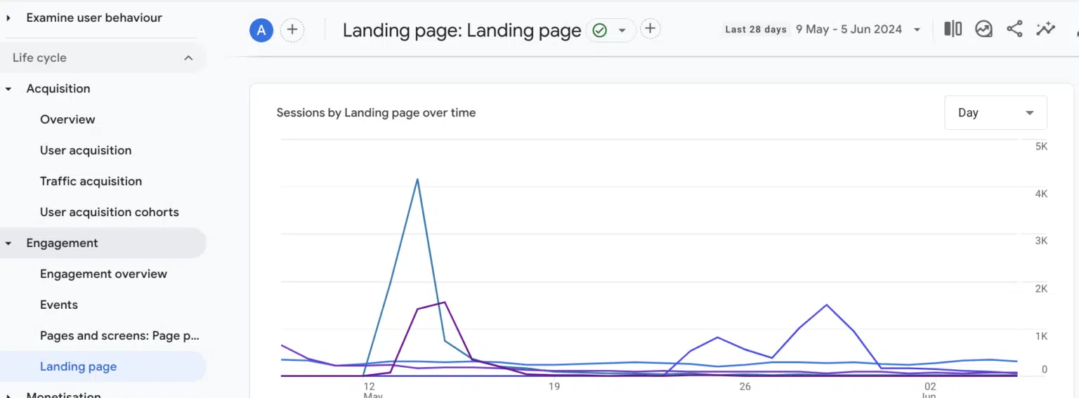Viewport: 1079px width, 398px height.
Task: Click the green check status icon
Action: [x=599, y=30]
